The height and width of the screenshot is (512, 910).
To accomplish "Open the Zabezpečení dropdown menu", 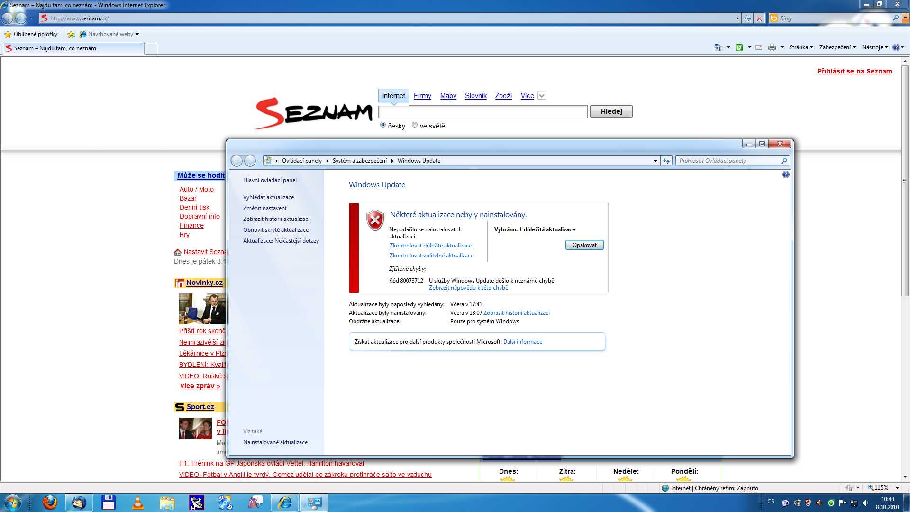I will click(x=837, y=47).
